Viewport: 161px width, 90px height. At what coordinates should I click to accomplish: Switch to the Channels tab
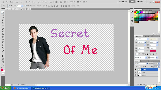click(x=144, y=61)
